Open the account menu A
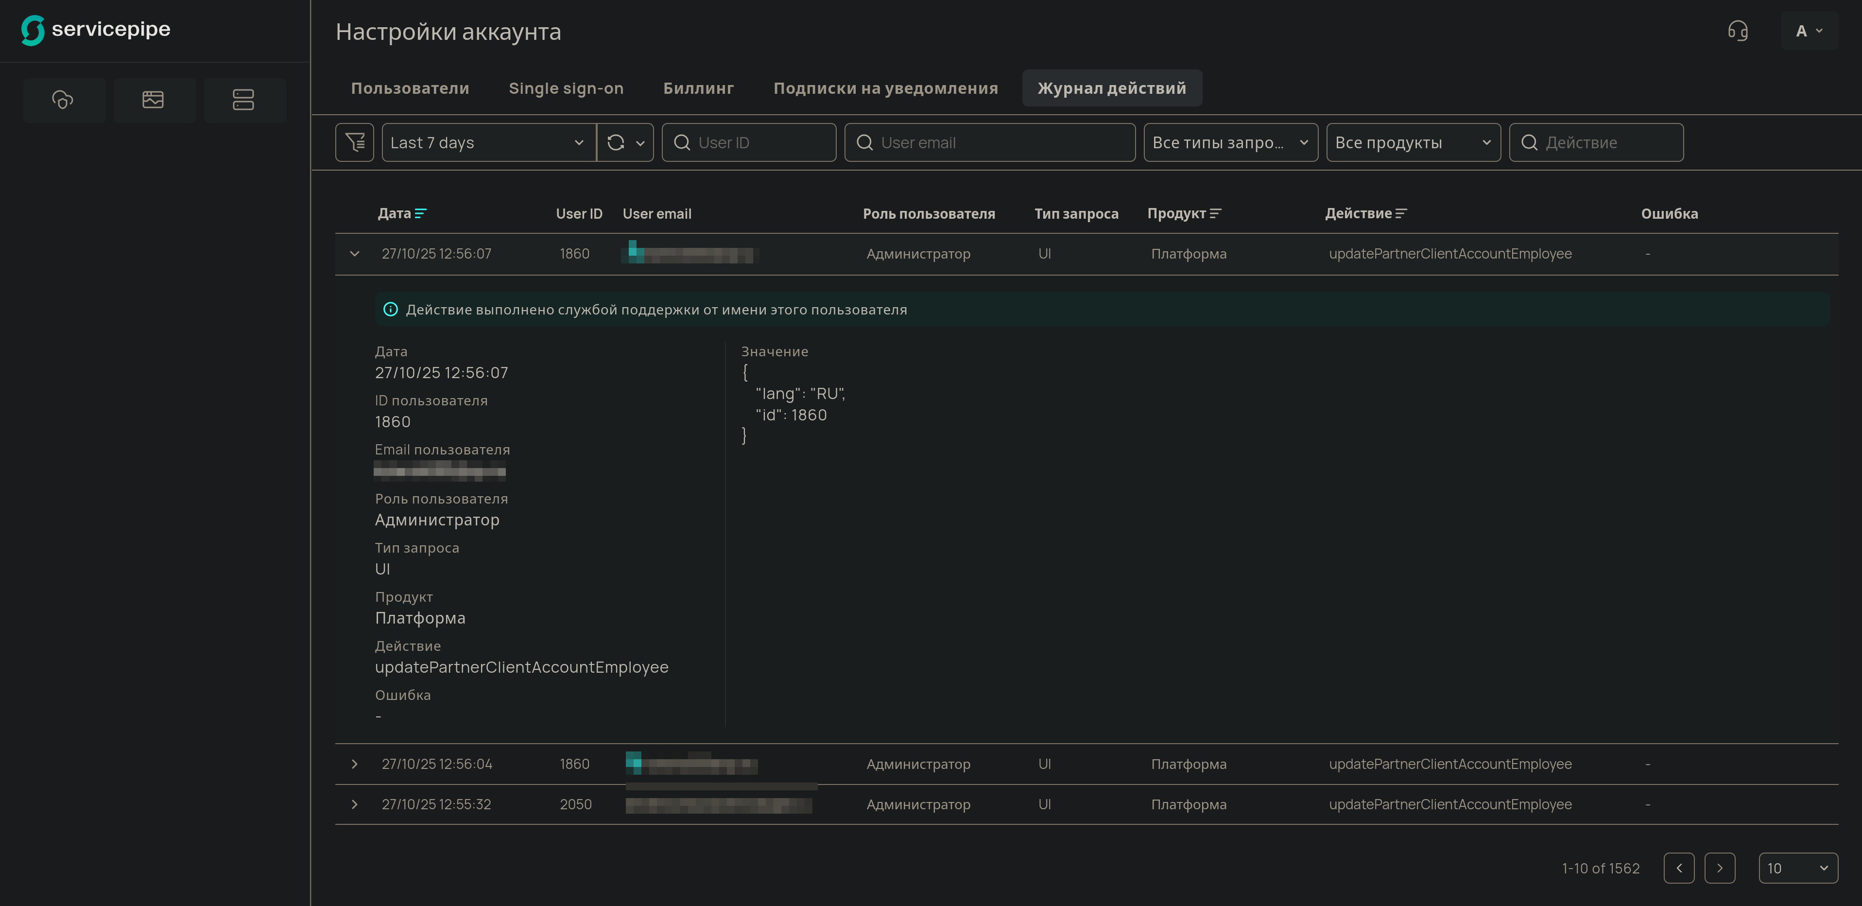The image size is (1862, 906). (1809, 31)
